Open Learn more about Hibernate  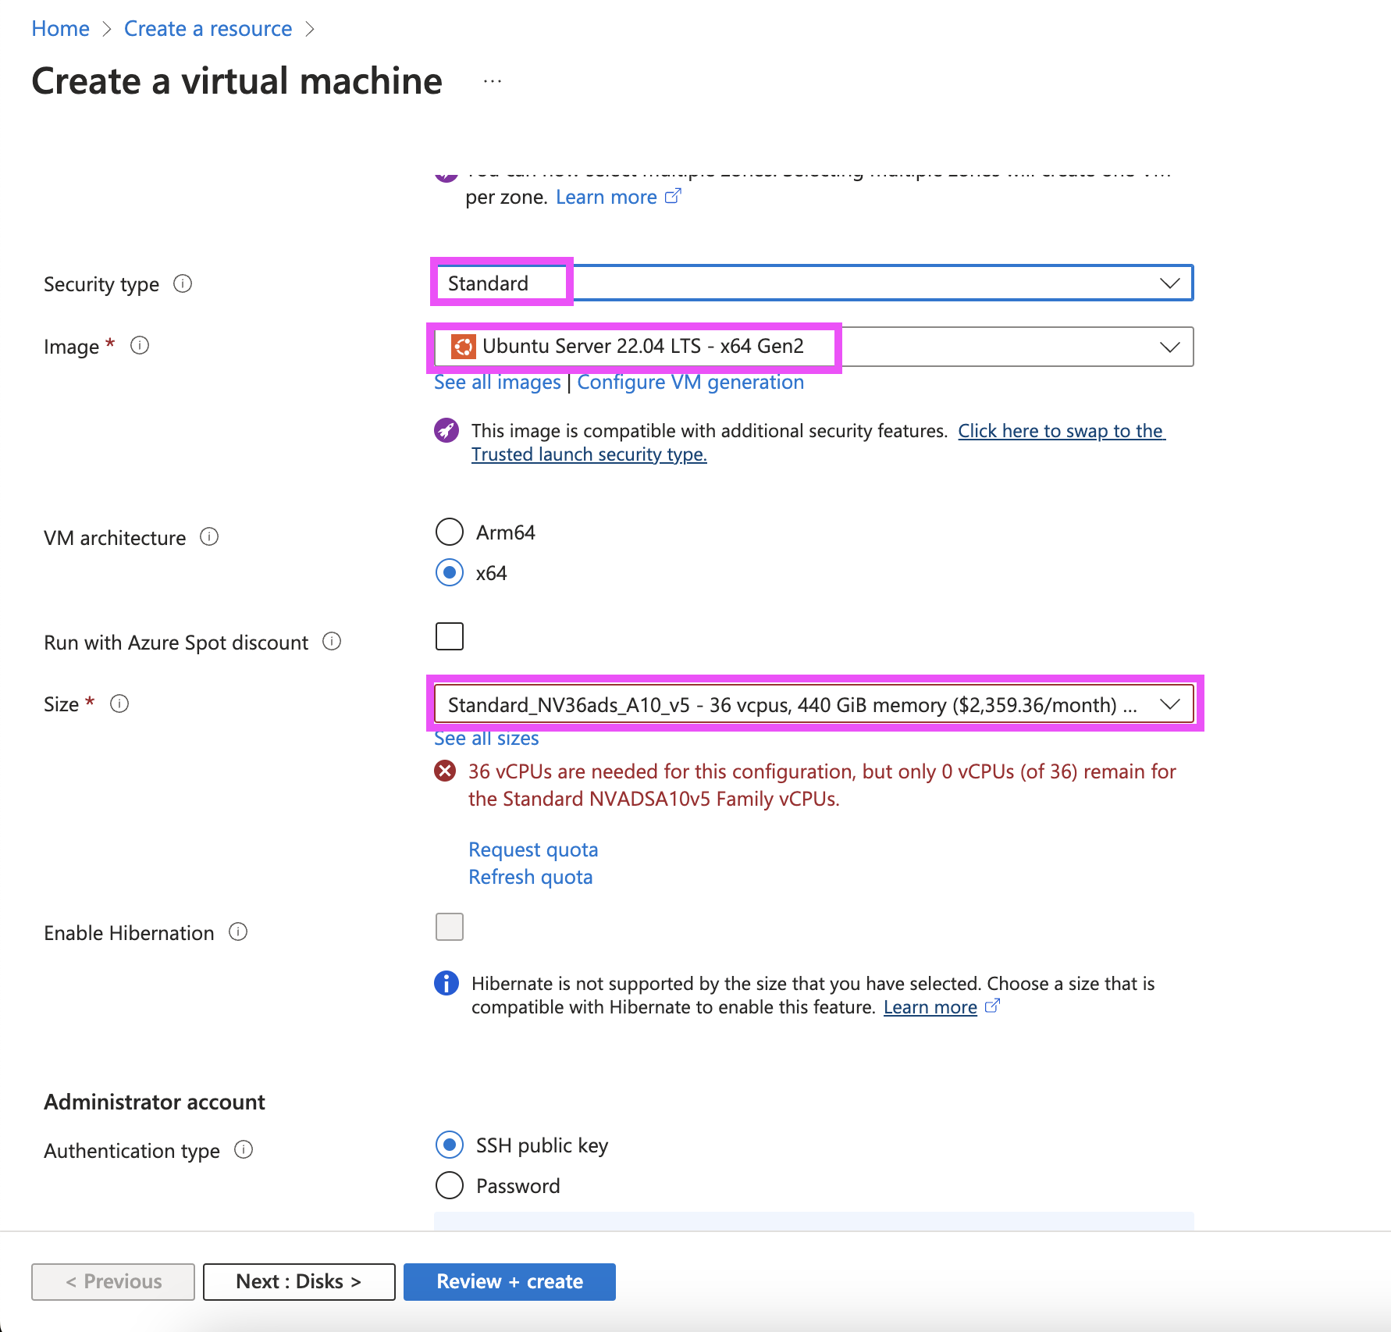point(930,1007)
